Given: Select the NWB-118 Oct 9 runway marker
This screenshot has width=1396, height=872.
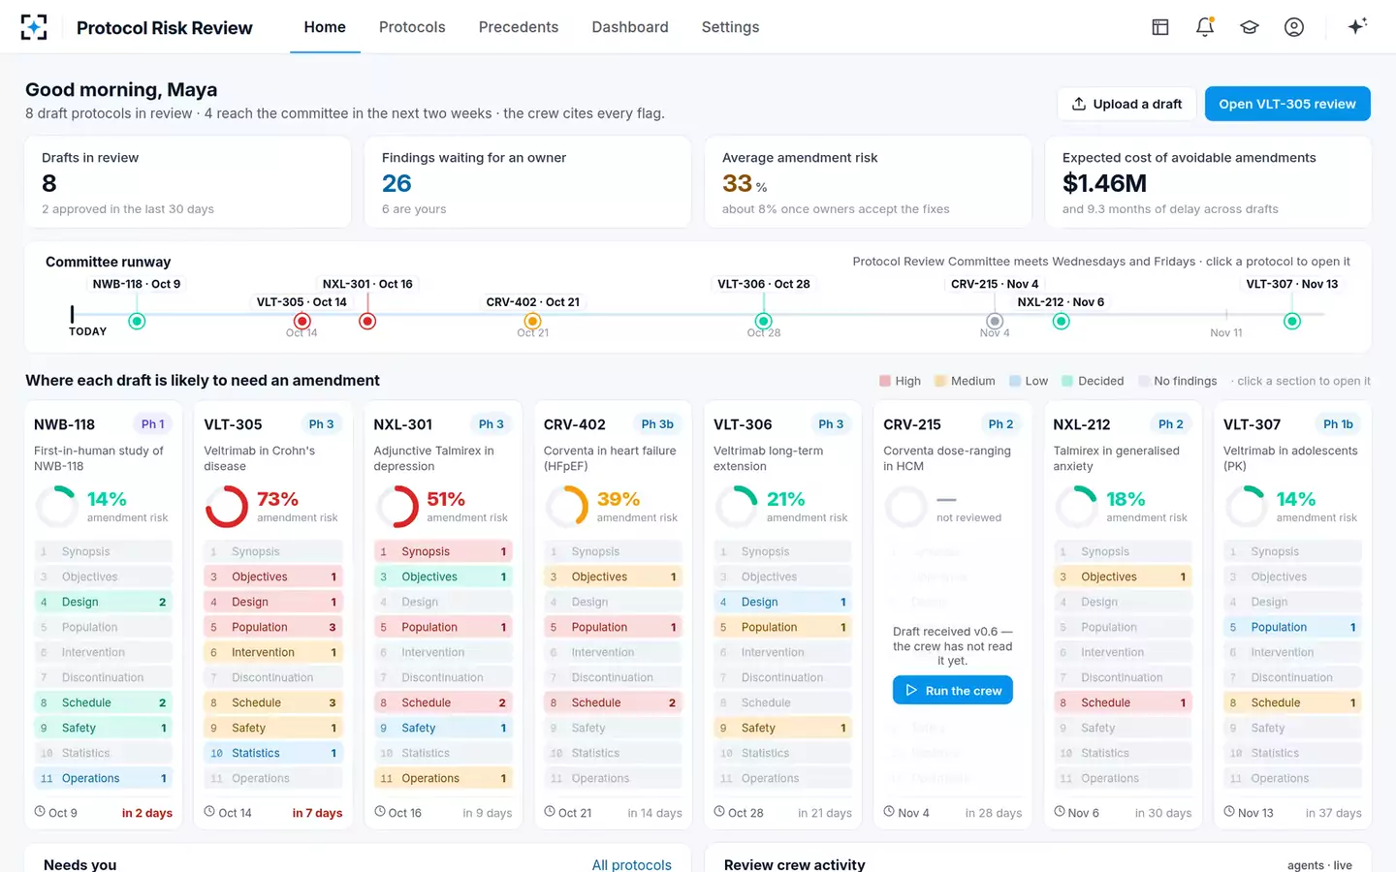Looking at the screenshot, I should [x=137, y=321].
